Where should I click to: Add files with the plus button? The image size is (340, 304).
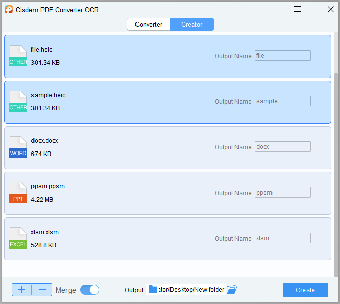coord(22,290)
